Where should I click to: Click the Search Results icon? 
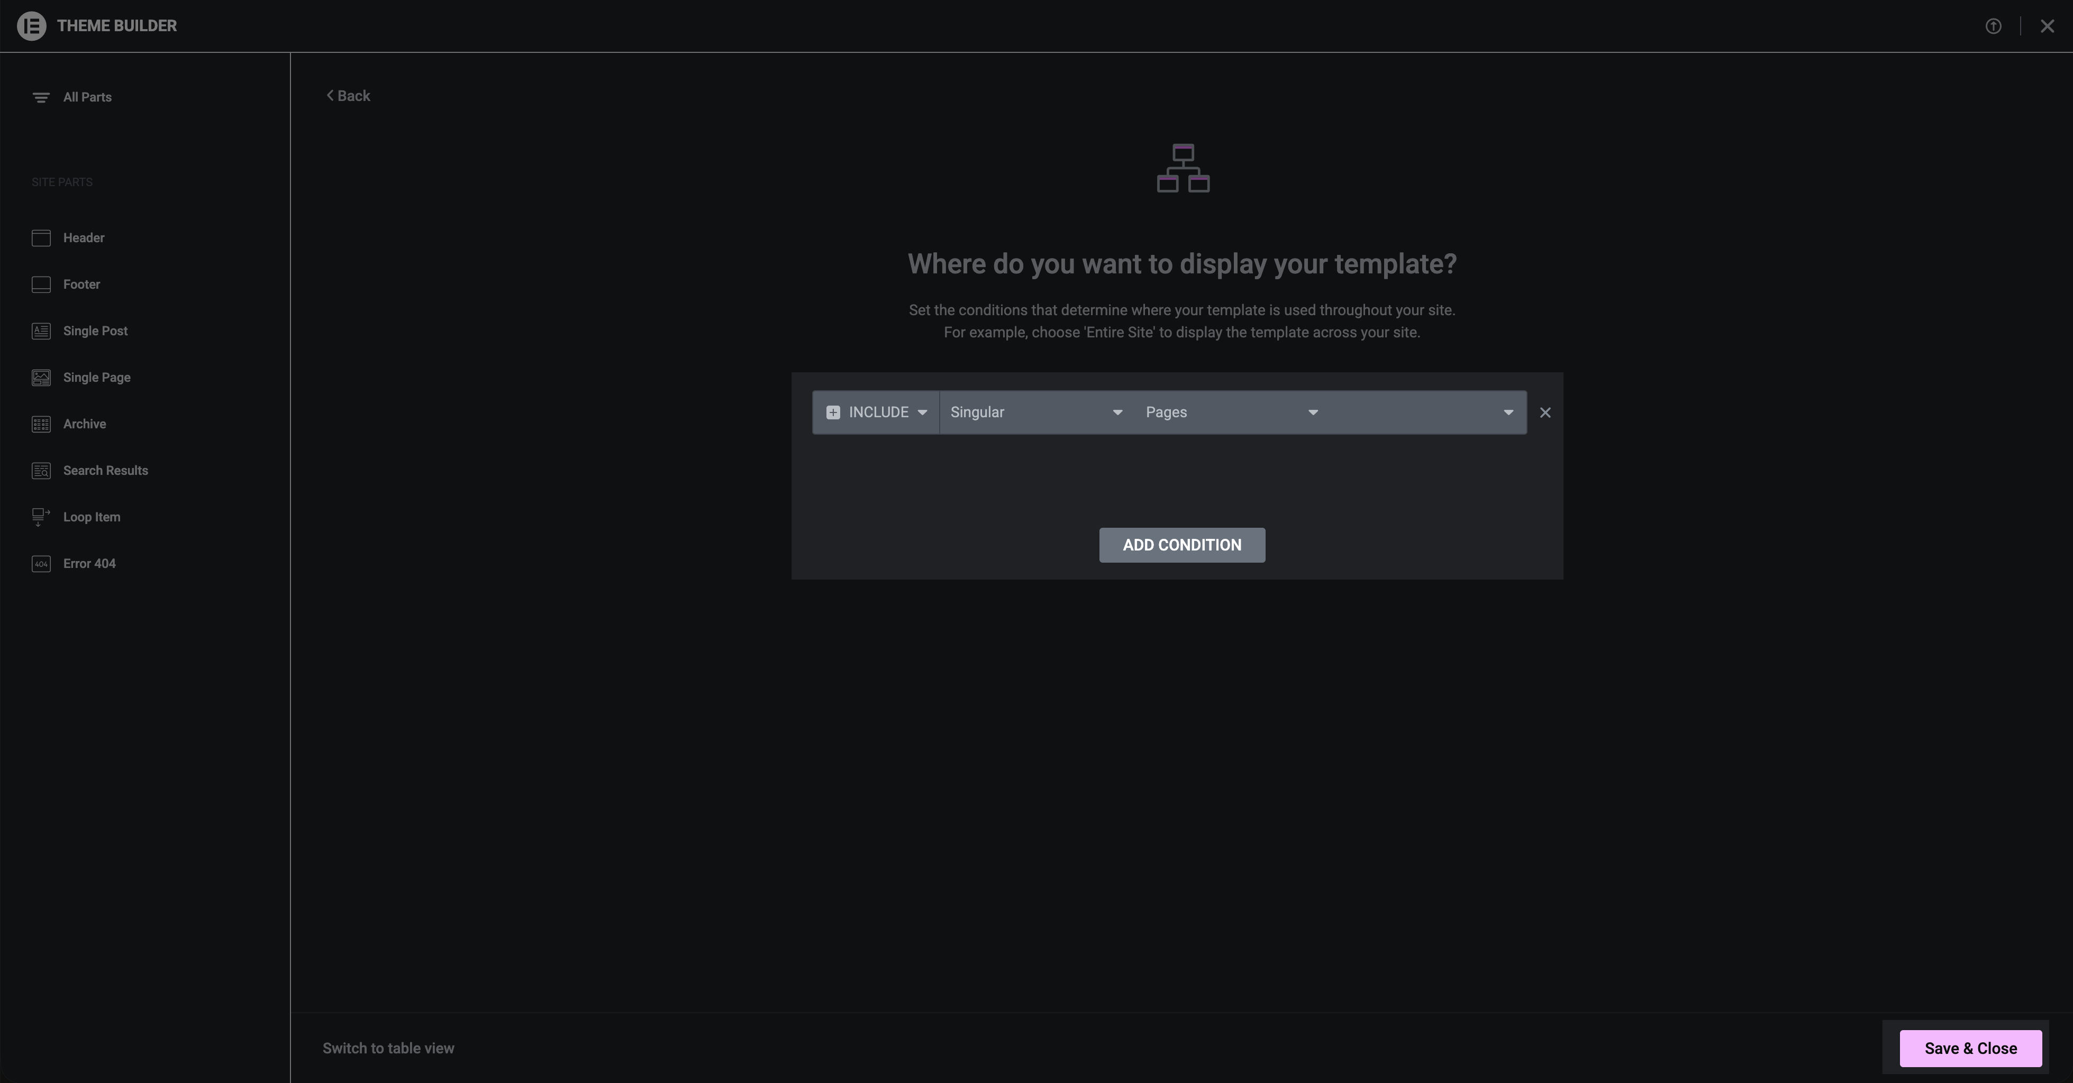tap(41, 471)
